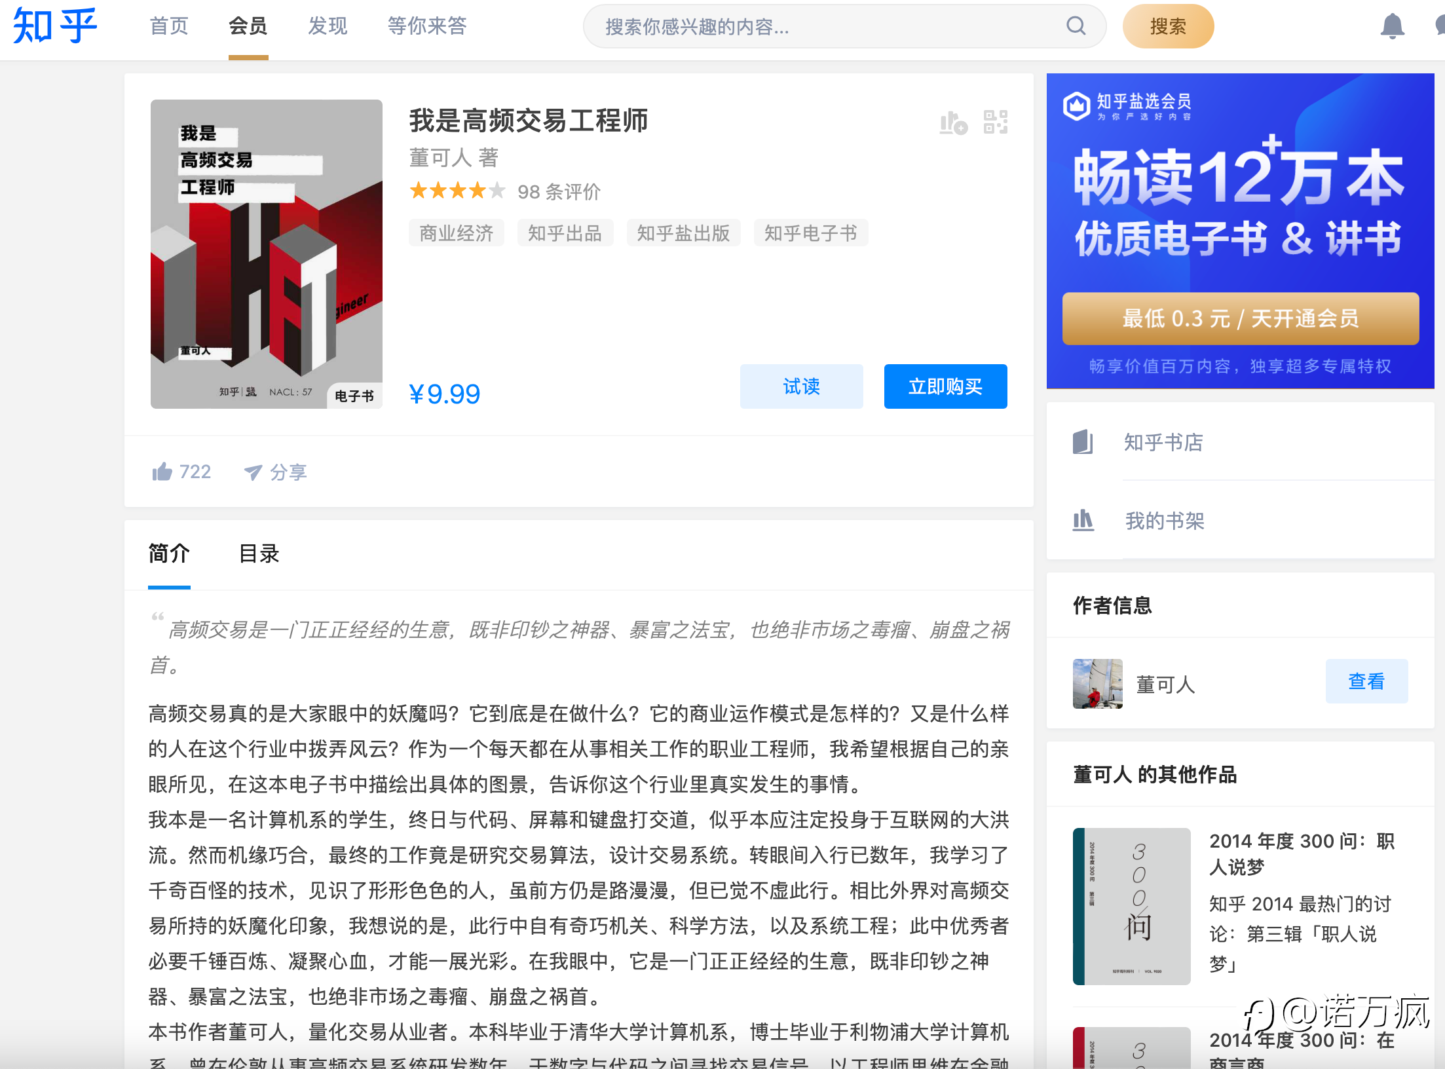Select the 商业经济 tag
This screenshot has width=1445, height=1069.
(457, 233)
